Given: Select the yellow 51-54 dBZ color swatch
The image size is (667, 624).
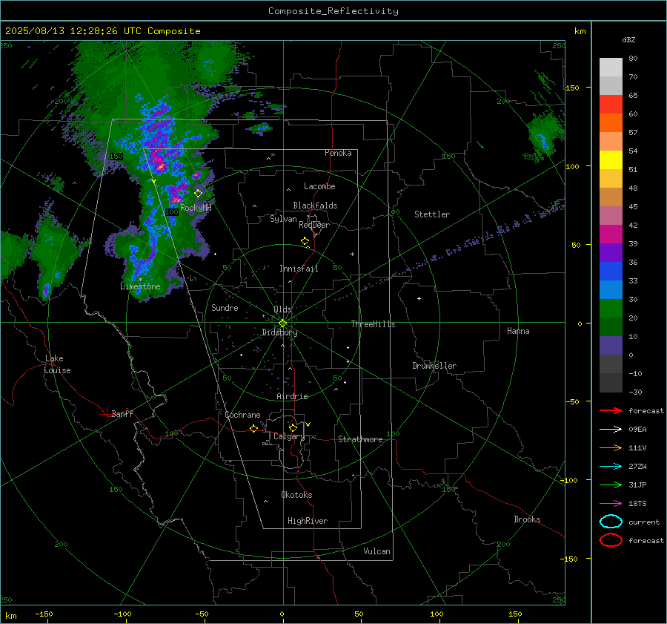Looking at the screenshot, I should (611, 160).
